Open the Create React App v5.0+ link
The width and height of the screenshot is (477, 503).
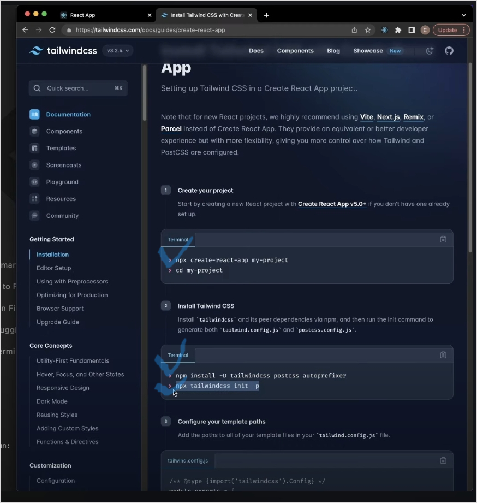[x=332, y=204]
